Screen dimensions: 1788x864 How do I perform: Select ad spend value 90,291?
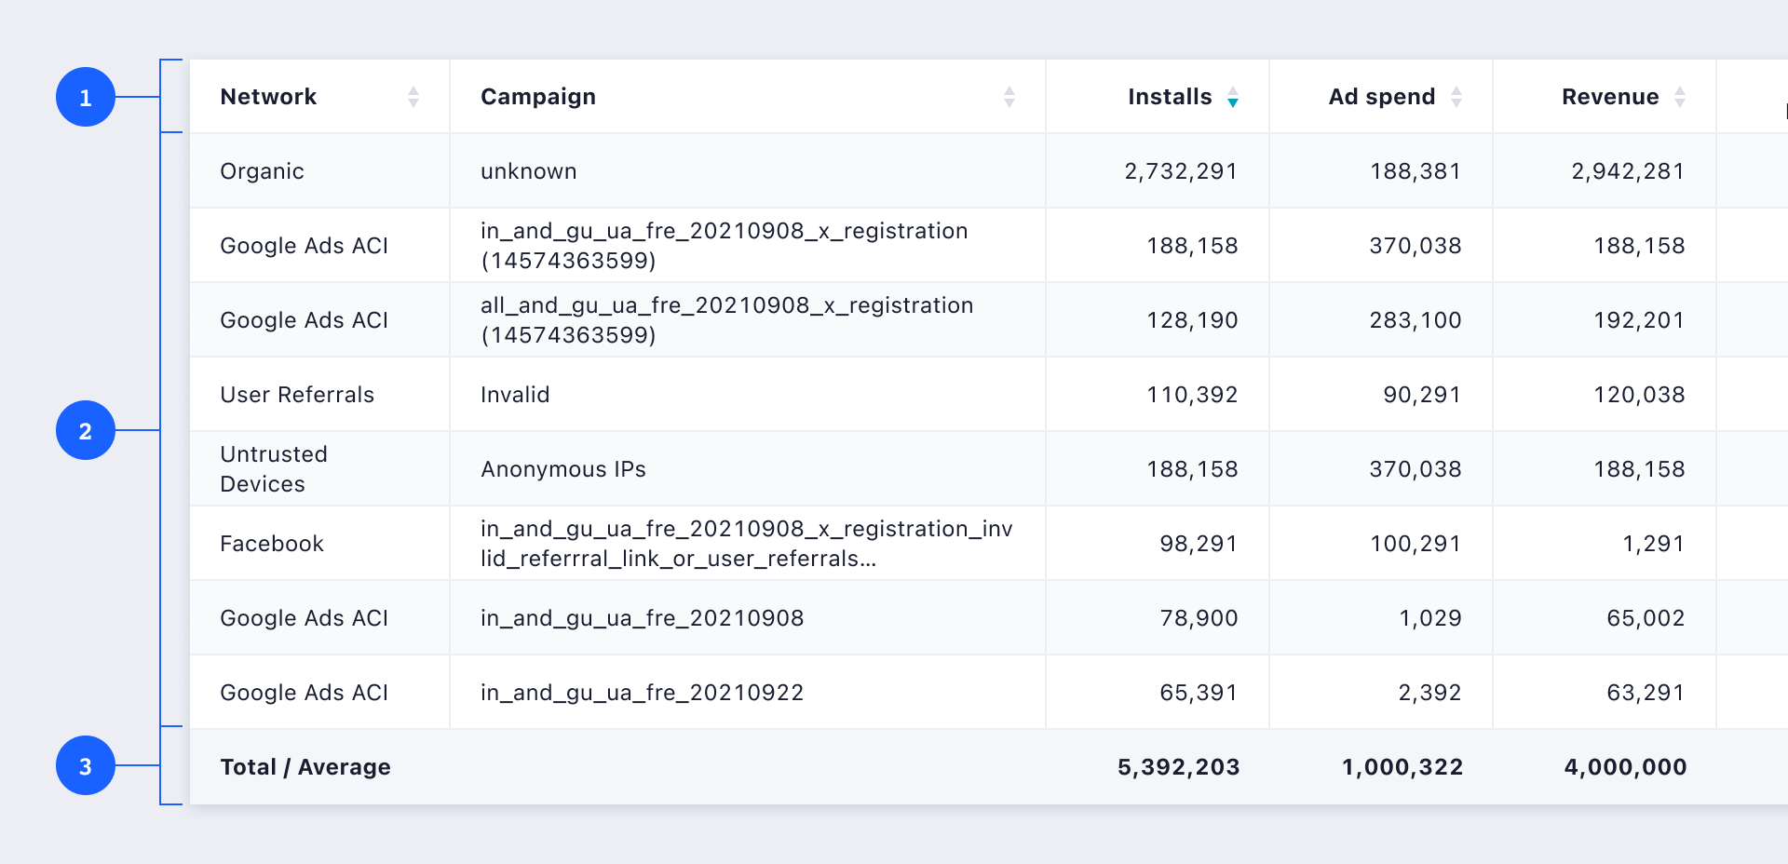point(1422,395)
